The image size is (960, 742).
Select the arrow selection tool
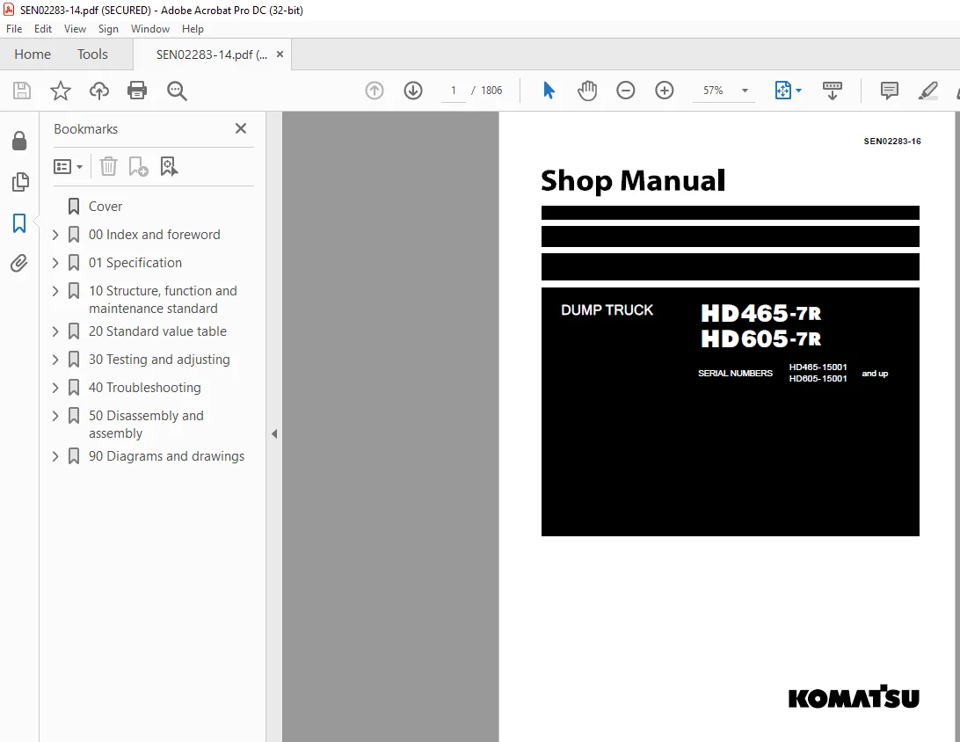tap(549, 91)
